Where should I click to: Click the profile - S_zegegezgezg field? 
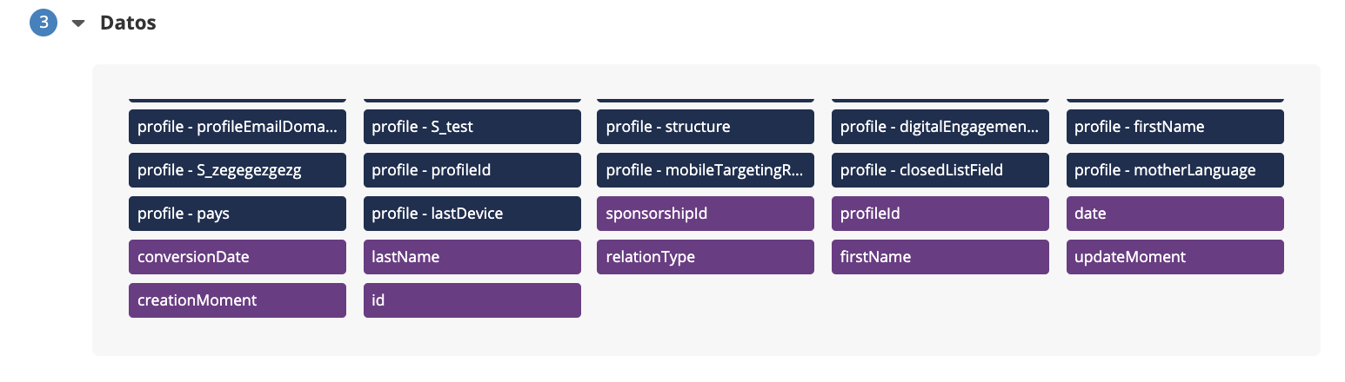tap(237, 170)
